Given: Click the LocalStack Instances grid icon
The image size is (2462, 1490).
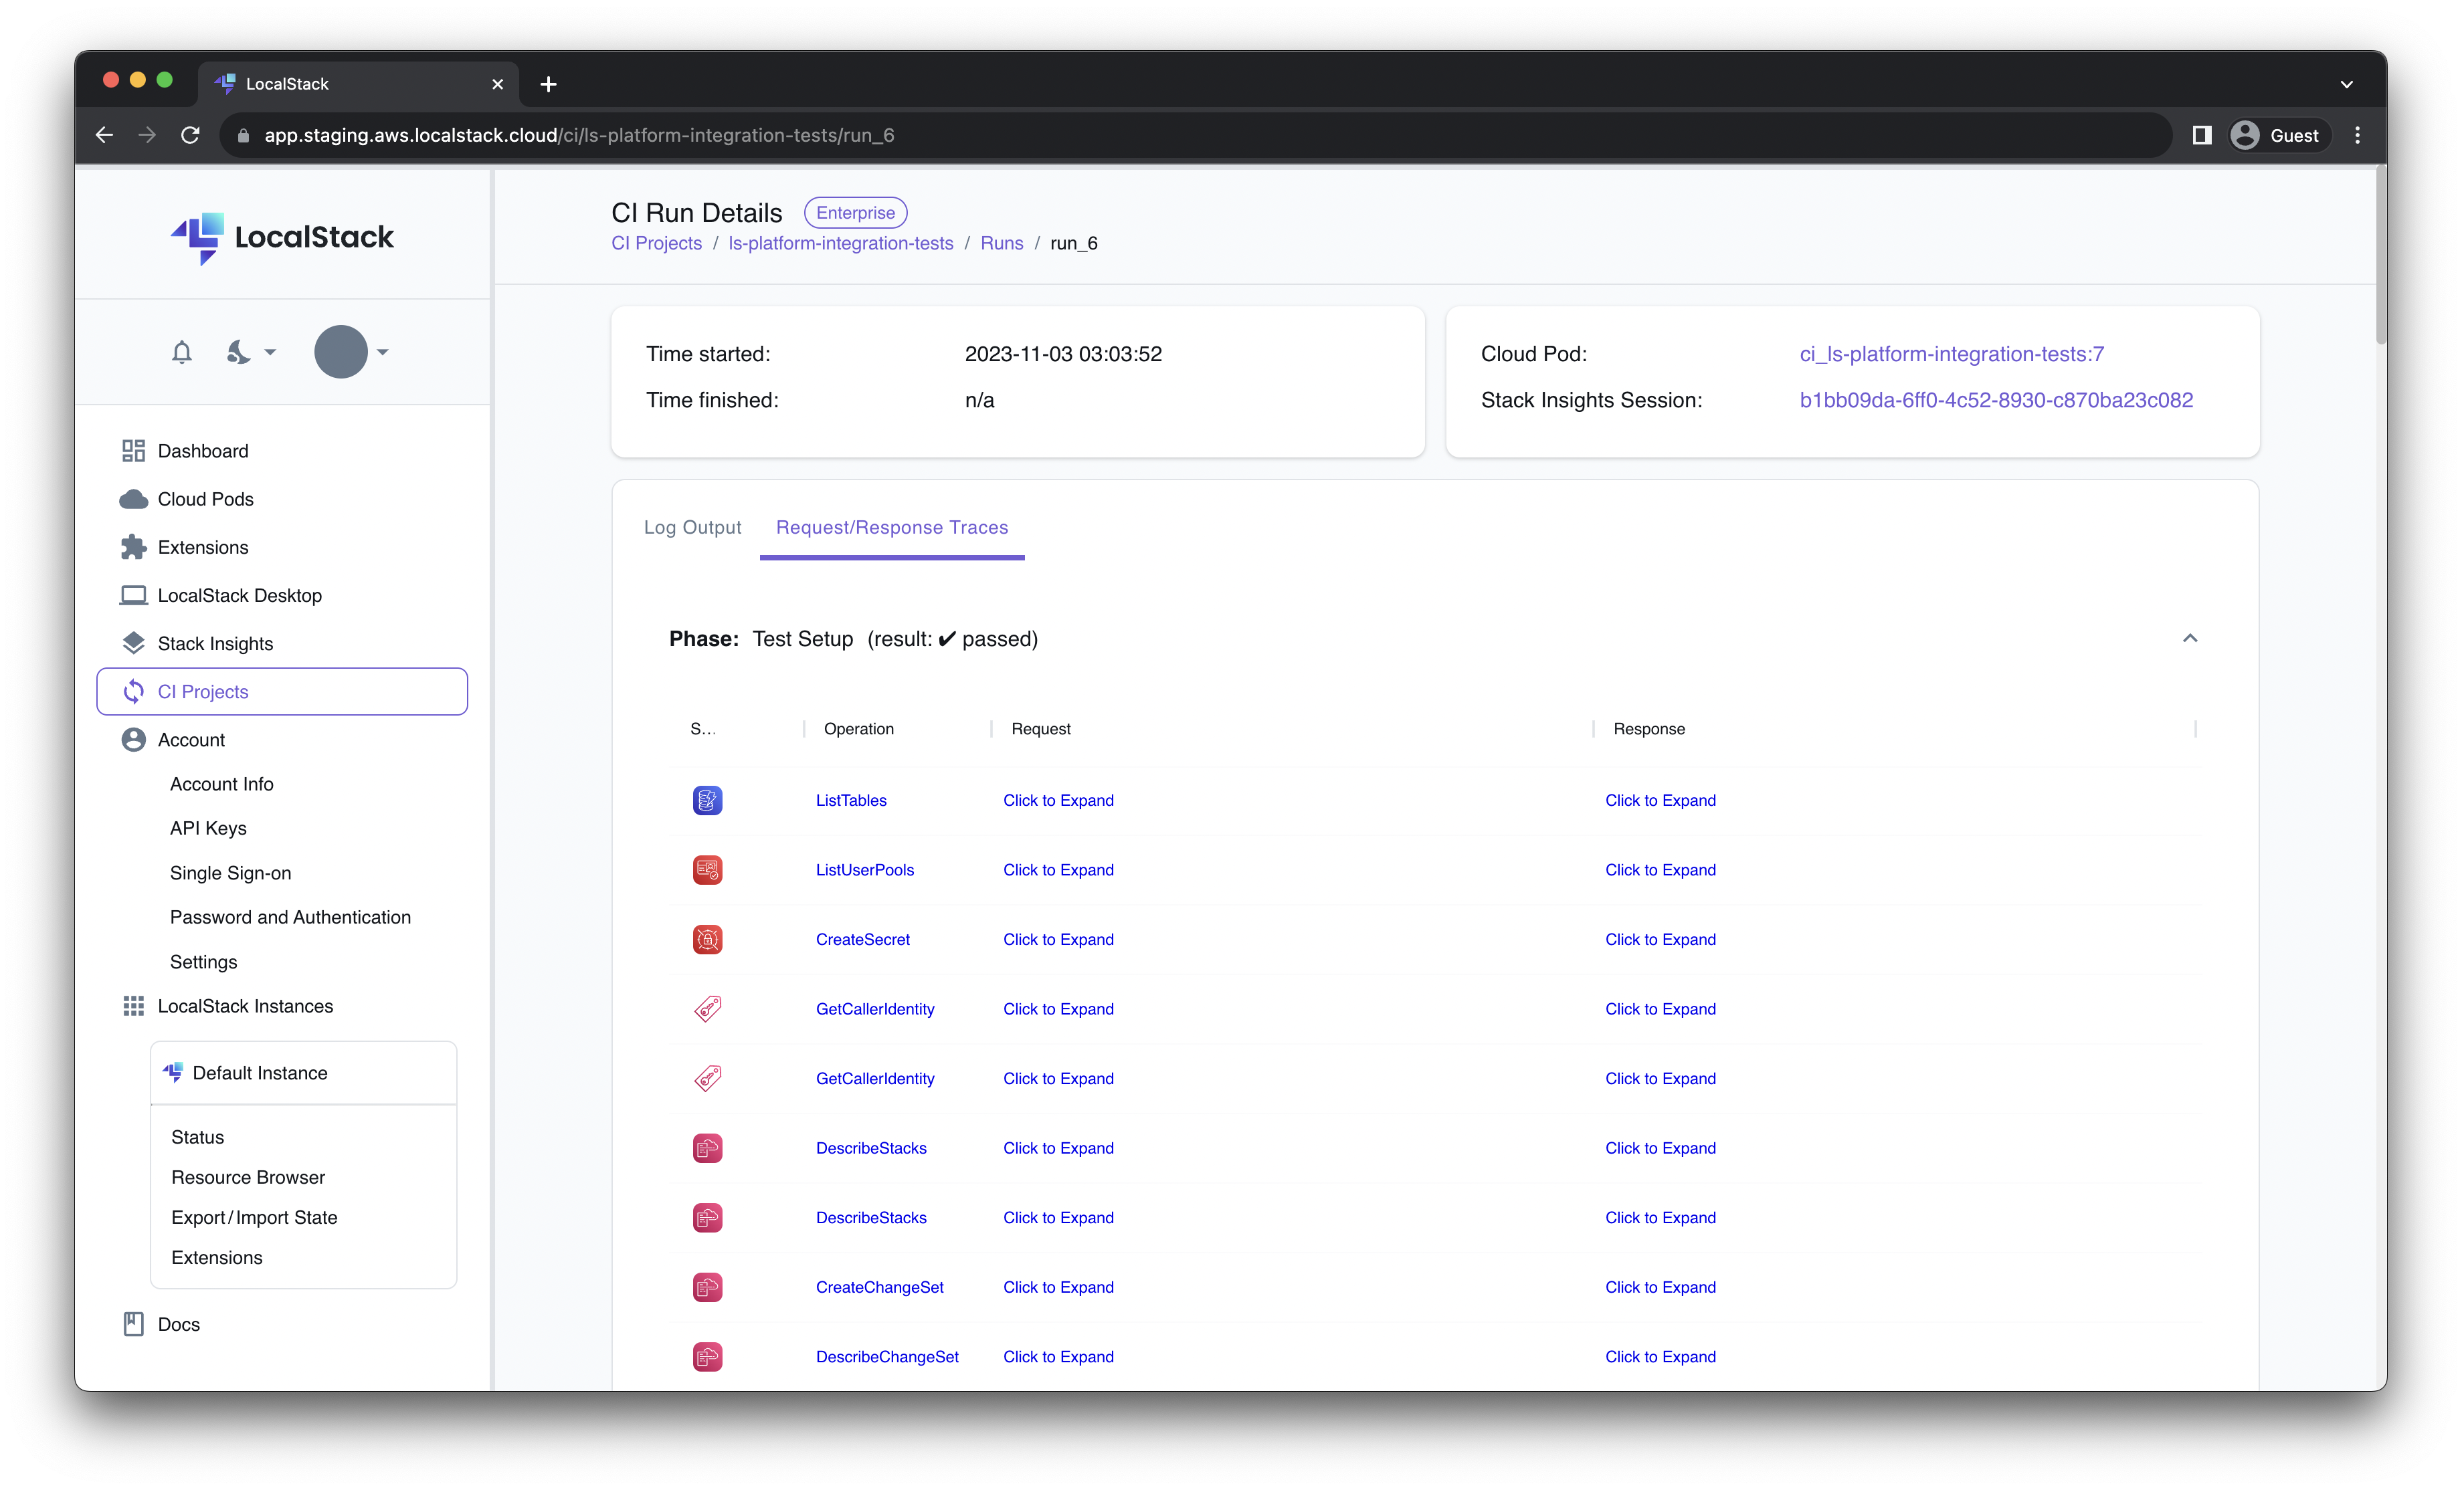Looking at the screenshot, I should pyautogui.click(x=133, y=1006).
